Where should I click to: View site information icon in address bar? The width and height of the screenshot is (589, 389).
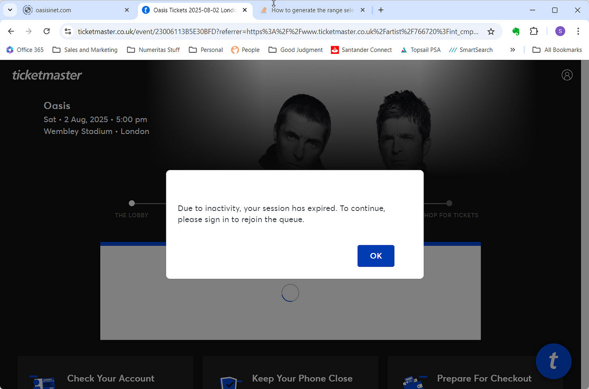[x=68, y=31]
